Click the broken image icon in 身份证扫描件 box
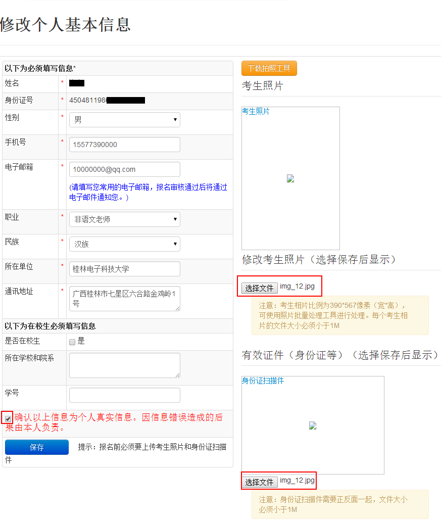441x520 pixels. 313,426
